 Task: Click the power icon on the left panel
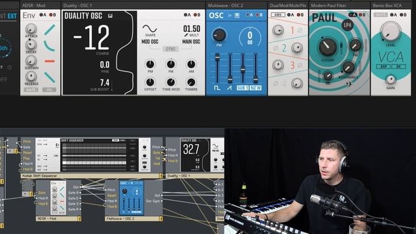10,68
